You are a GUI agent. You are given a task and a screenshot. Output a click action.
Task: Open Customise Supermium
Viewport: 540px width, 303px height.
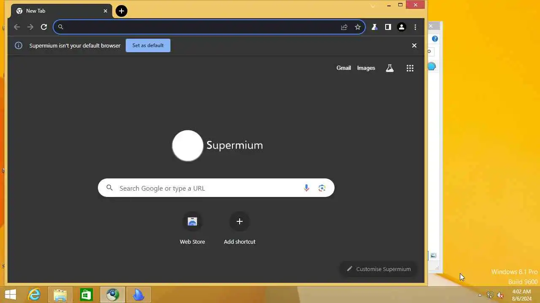coord(378,269)
